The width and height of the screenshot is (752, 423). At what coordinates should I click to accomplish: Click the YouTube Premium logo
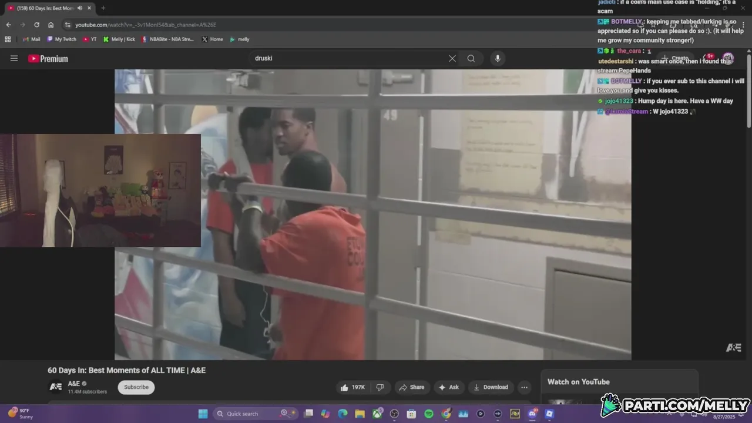tap(48, 58)
